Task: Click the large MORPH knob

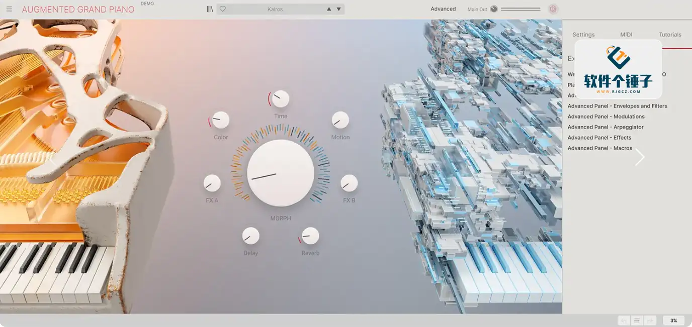Action: [x=281, y=173]
